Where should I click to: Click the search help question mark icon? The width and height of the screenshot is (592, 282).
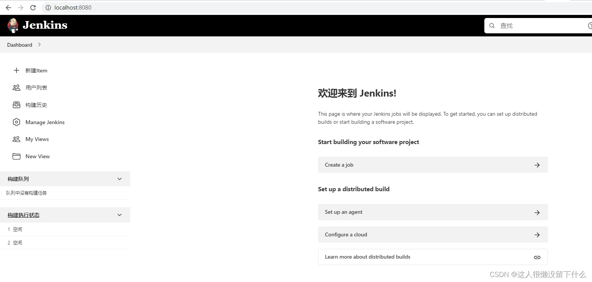[x=590, y=26]
